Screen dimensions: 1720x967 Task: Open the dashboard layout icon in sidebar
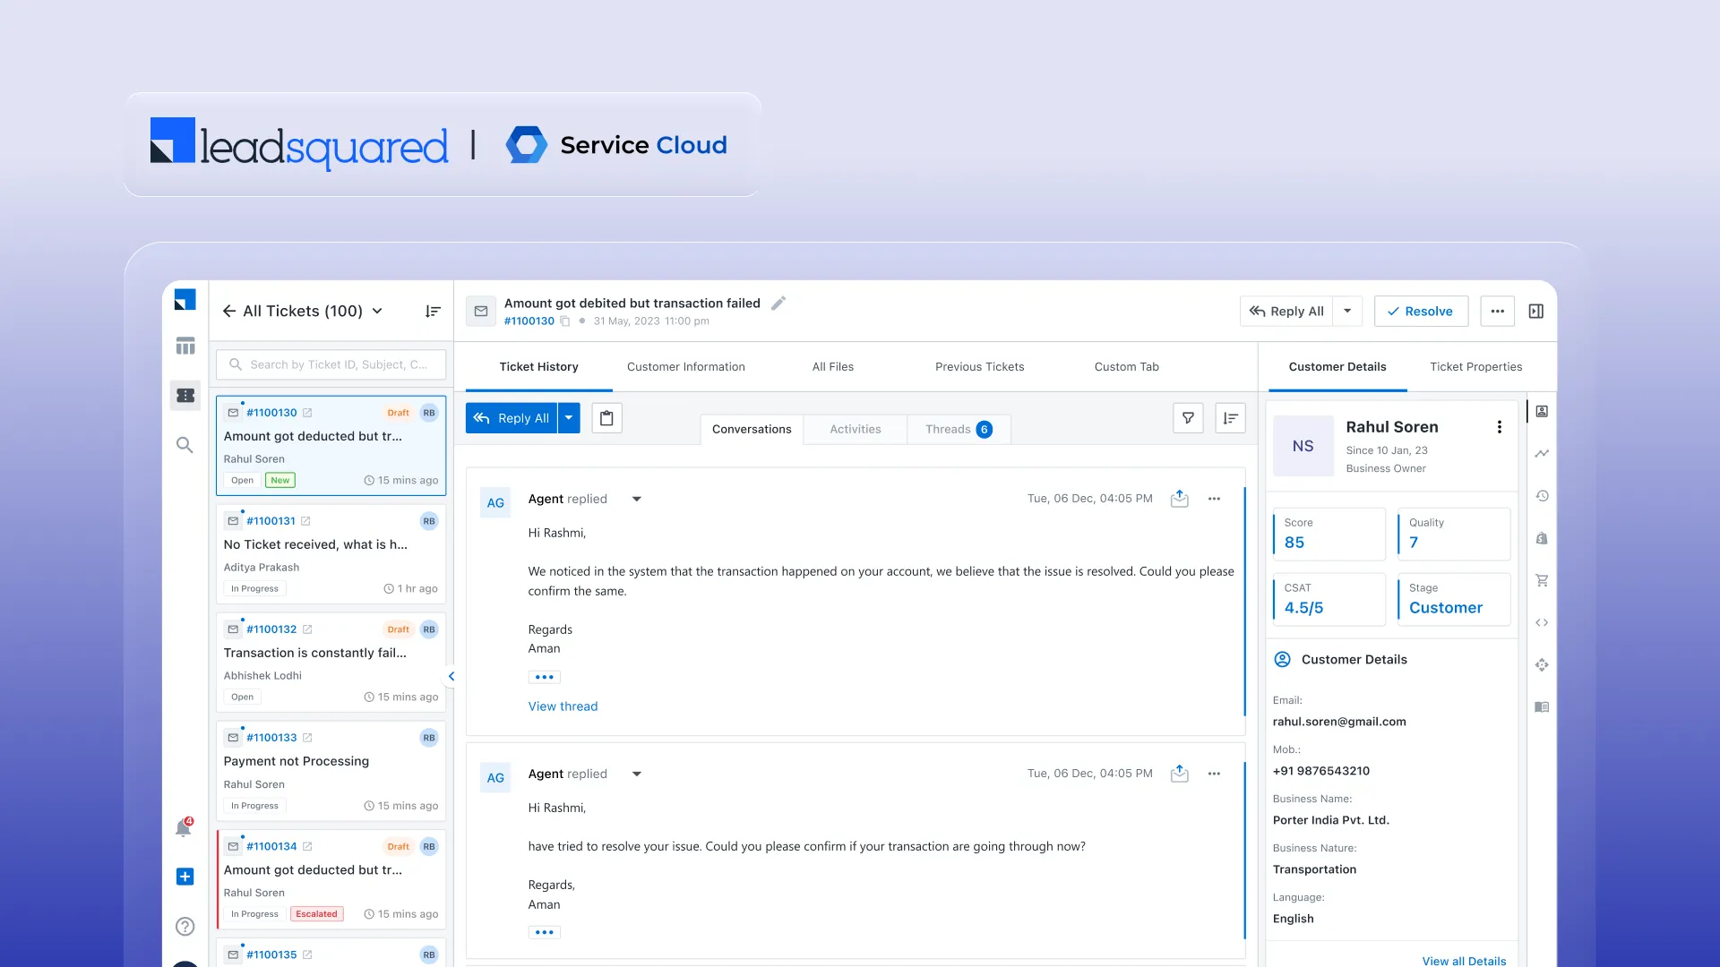(x=185, y=346)
